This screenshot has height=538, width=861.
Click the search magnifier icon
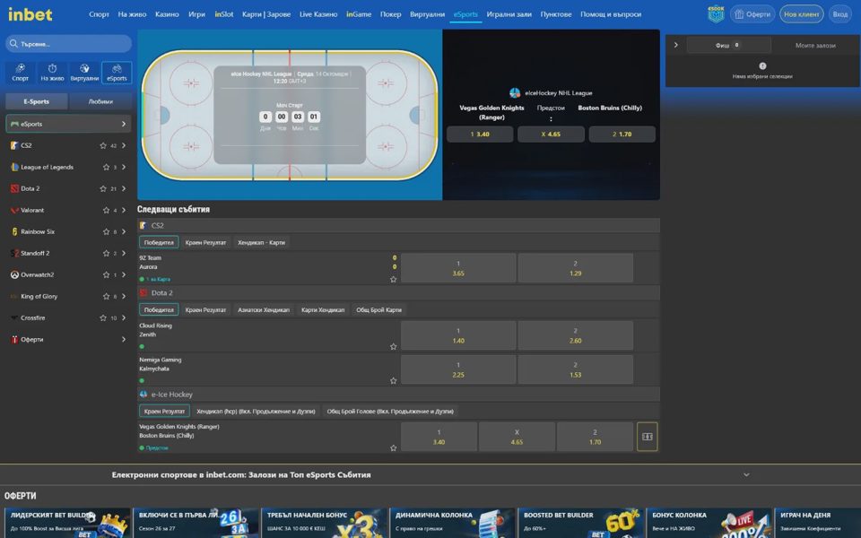13,43
